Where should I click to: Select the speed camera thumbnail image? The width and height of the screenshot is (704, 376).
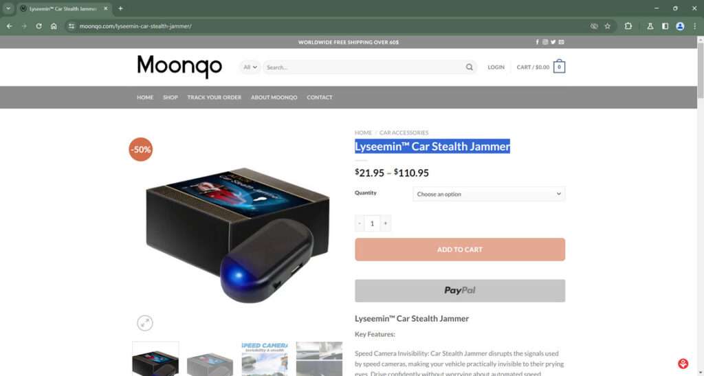point(265,359)
